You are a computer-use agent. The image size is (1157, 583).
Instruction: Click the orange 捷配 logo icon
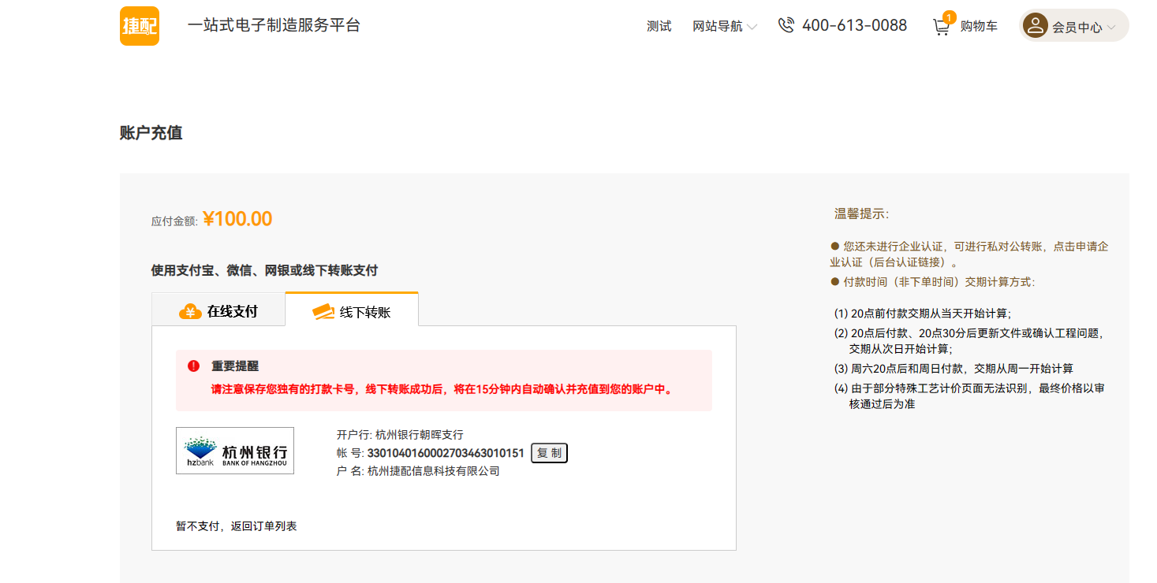click(x=140, y=26)
